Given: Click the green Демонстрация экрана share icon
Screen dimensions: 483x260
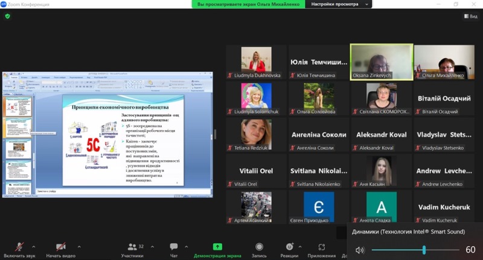Looking at the screenshot, I should click(217, 247).
